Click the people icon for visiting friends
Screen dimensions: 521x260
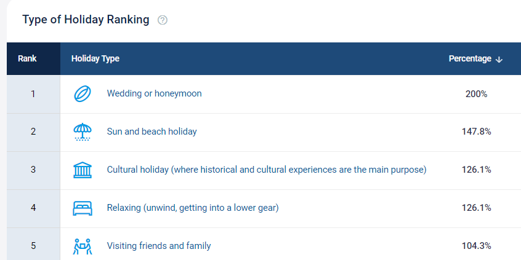click(83, 246)
